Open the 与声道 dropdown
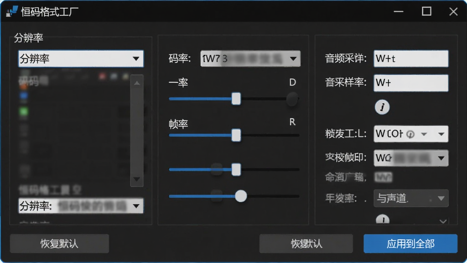This screenshot has width=467, height=263. [x=411, y=198]
